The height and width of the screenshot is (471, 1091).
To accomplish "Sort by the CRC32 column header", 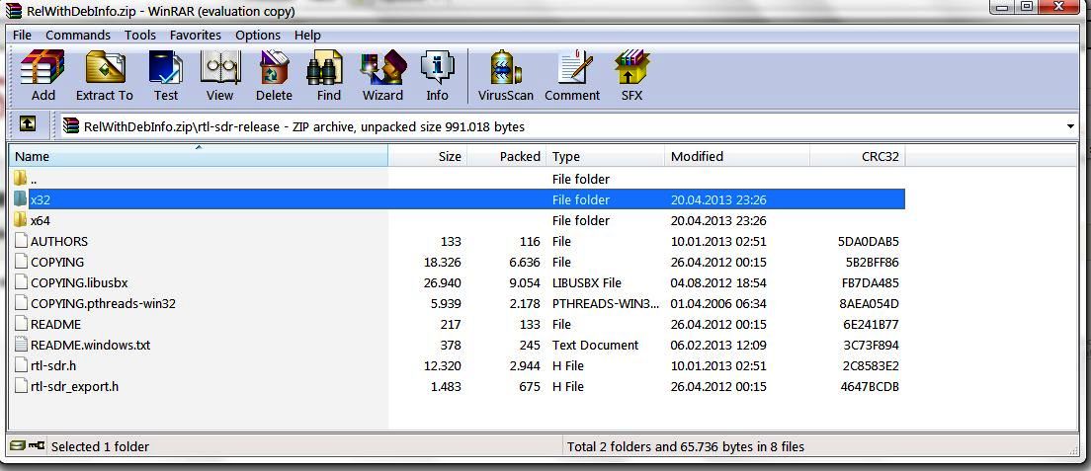I will tap(858, 156).
